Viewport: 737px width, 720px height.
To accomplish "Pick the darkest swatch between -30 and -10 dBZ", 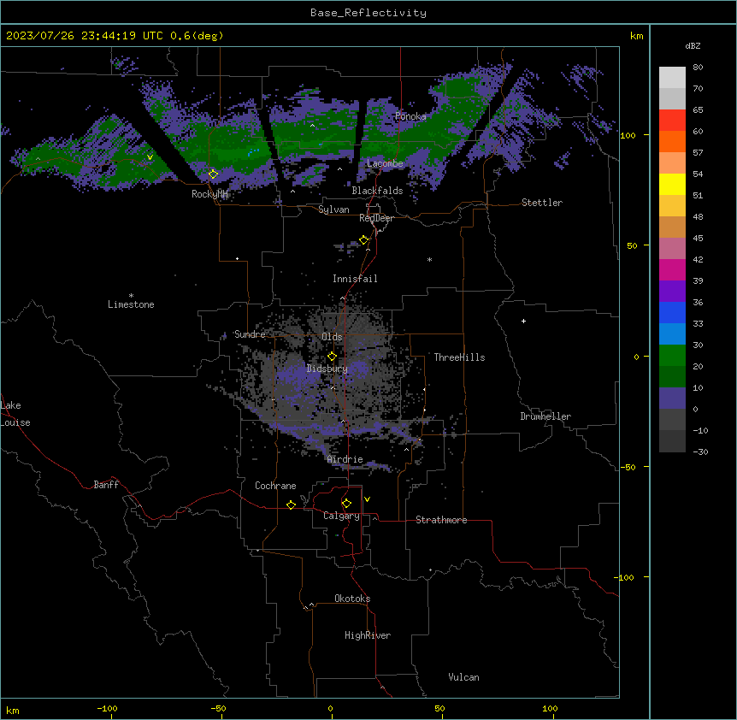I will pyautogui.click(x=672, y=441).
